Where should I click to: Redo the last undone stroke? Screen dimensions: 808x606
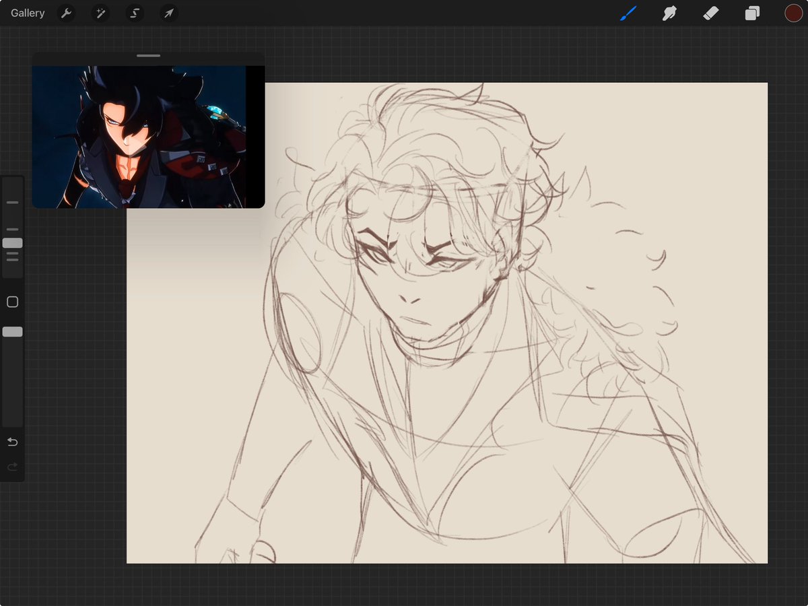pyautogui.click(x=12, y=467)
